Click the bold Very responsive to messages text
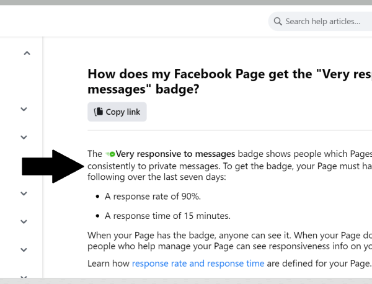 175,154
